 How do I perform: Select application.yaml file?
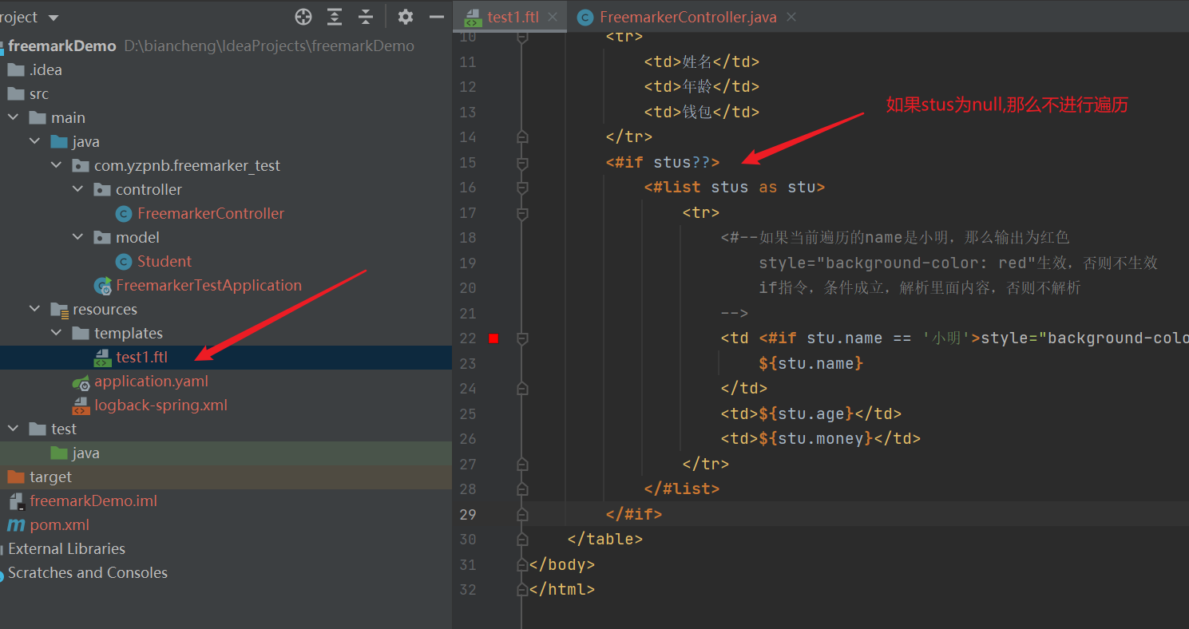(x=151, y=381)
